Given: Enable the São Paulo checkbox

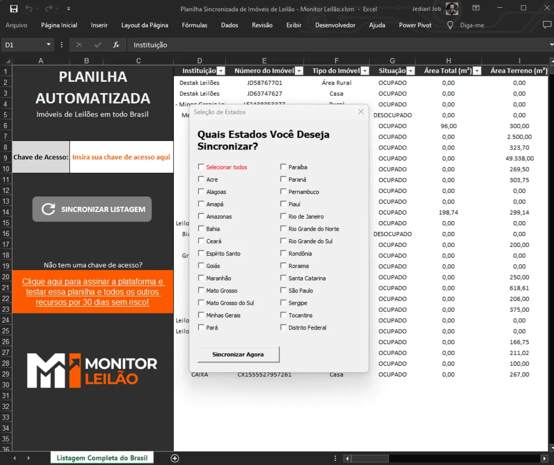Looking at the screenshot, I should pos(284,290).
